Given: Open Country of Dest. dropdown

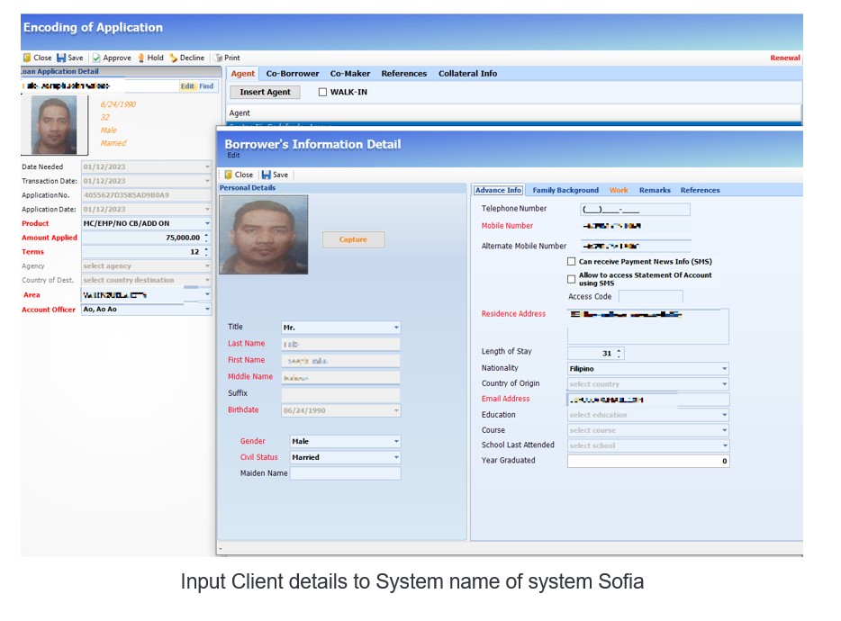Looking at the screenshot, I should 207,280.
